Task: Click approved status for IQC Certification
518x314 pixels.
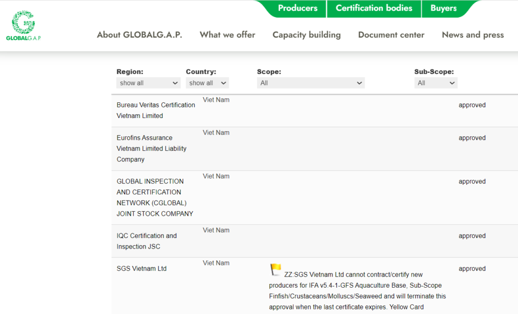Action: tap(472, 235)
